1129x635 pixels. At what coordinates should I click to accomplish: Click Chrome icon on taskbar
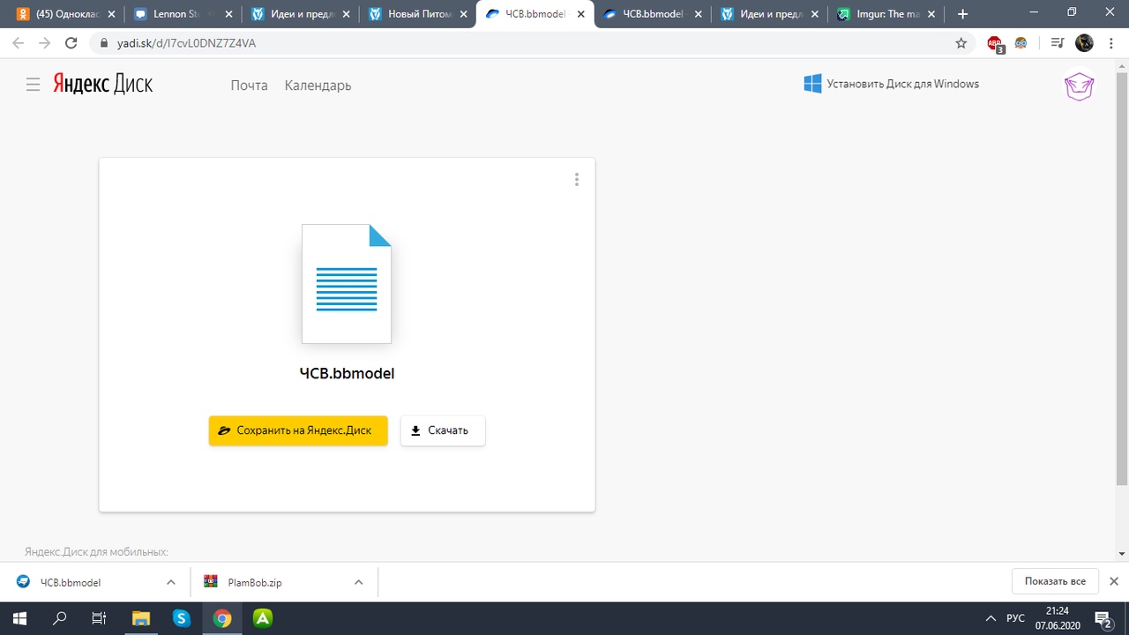click(x=222, y=618)
